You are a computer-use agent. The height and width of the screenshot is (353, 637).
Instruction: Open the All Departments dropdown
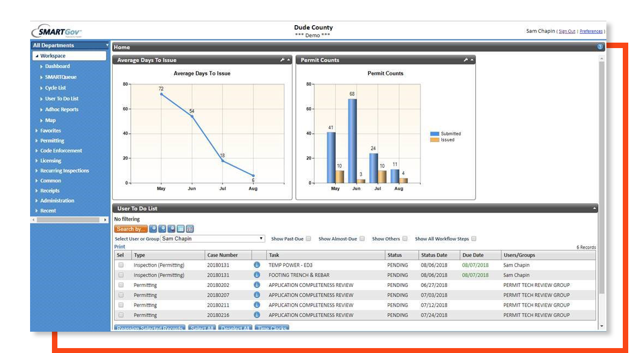pos(68,45)
